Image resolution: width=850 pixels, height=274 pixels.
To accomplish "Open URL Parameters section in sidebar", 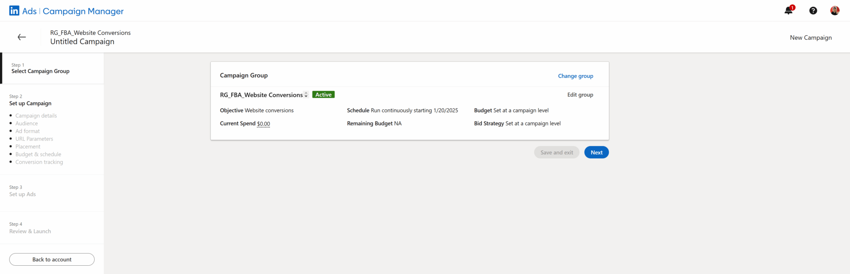I will click(34, 139).
